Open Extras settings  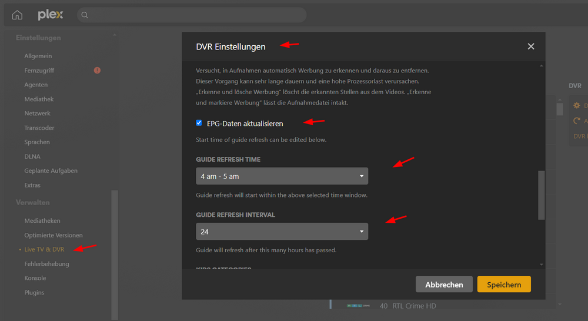click(x=32, y=185)
